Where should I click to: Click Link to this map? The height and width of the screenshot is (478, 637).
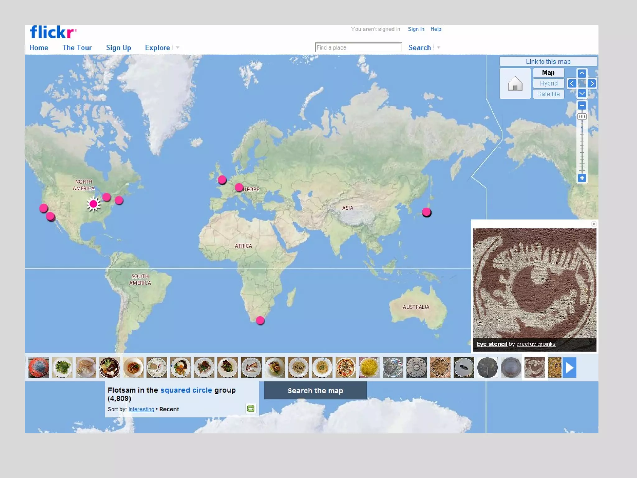[548, 62]
